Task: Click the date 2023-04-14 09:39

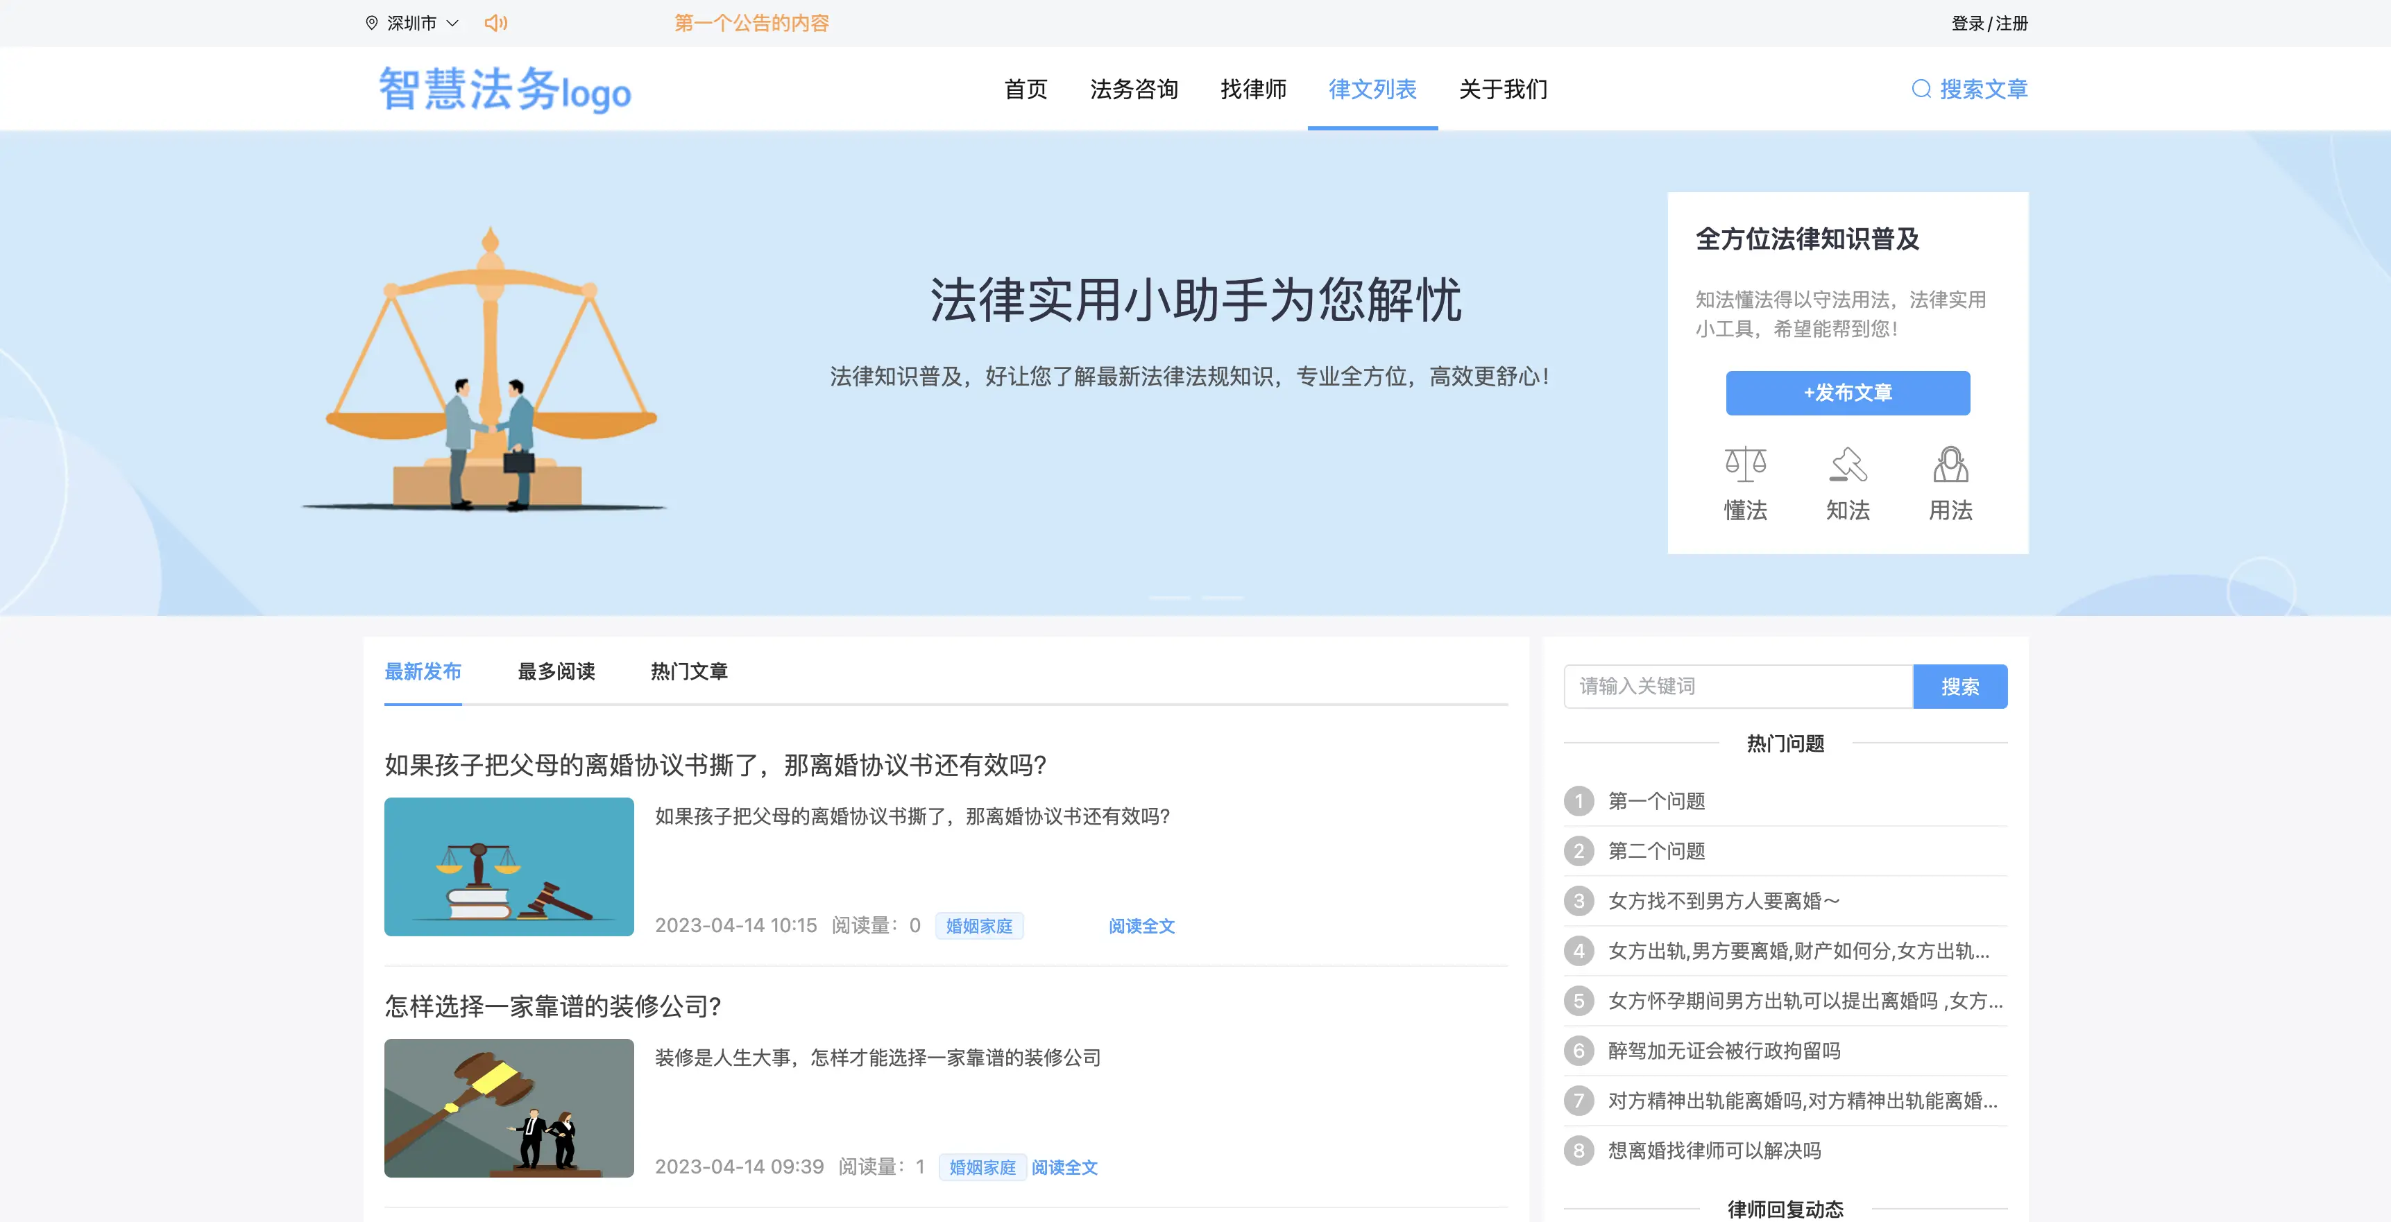Action: pos(739,1167)
